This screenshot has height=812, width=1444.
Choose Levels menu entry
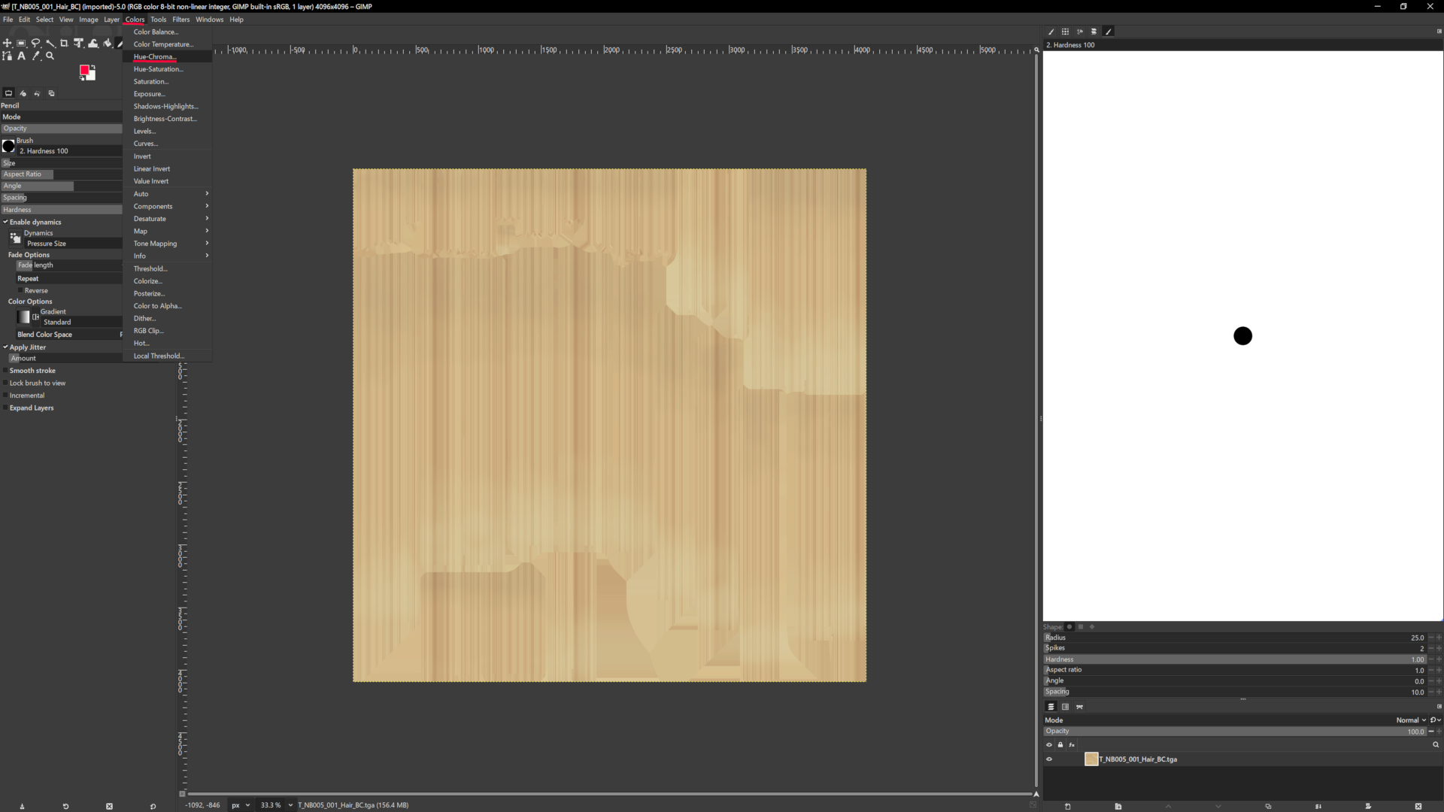167,132
